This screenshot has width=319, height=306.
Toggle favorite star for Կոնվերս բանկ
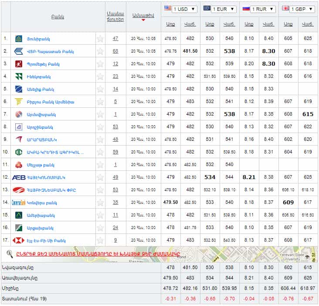click(x=100, y=203)
